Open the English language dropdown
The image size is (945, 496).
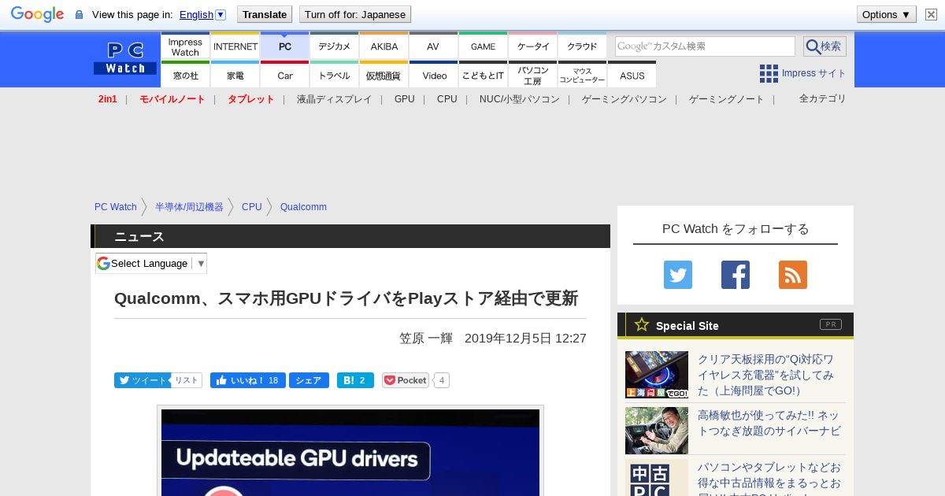click(x=202, y=14)
